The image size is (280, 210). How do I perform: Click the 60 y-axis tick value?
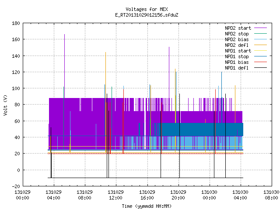click(17, 121)
